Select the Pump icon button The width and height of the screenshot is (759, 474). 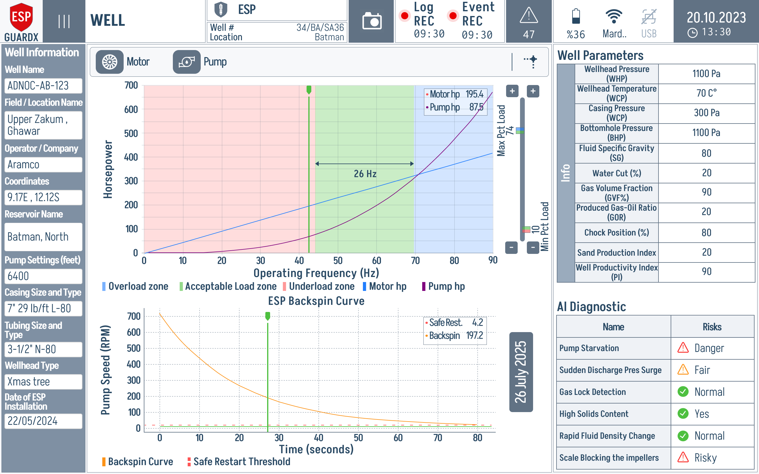pyautogui.click(x=186, y=62)
